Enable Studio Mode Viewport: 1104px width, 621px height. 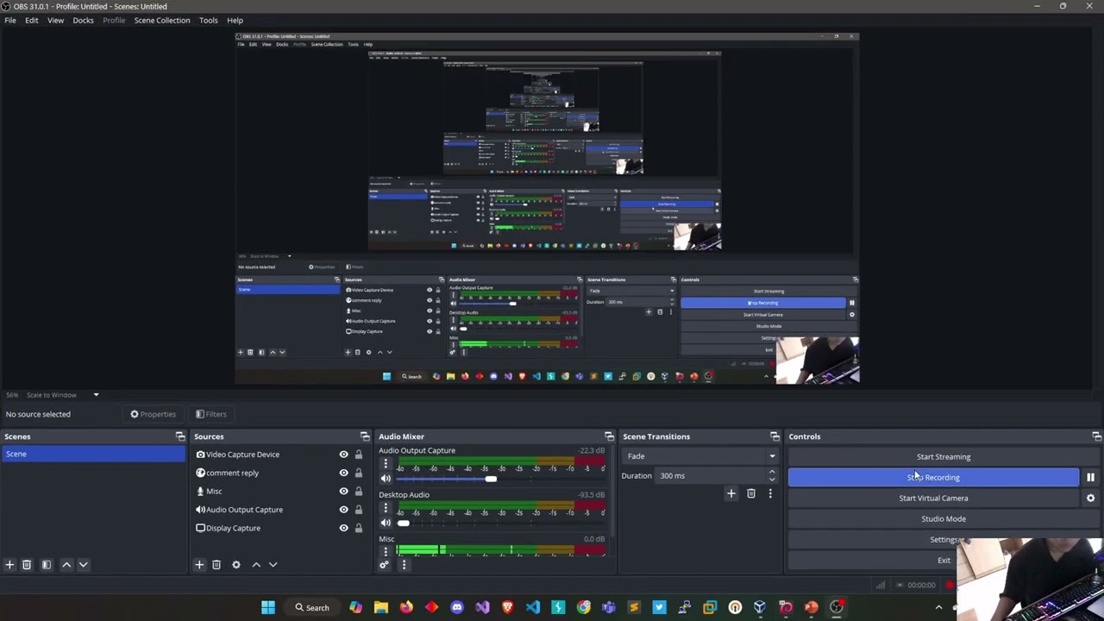(x=944, y=518)
